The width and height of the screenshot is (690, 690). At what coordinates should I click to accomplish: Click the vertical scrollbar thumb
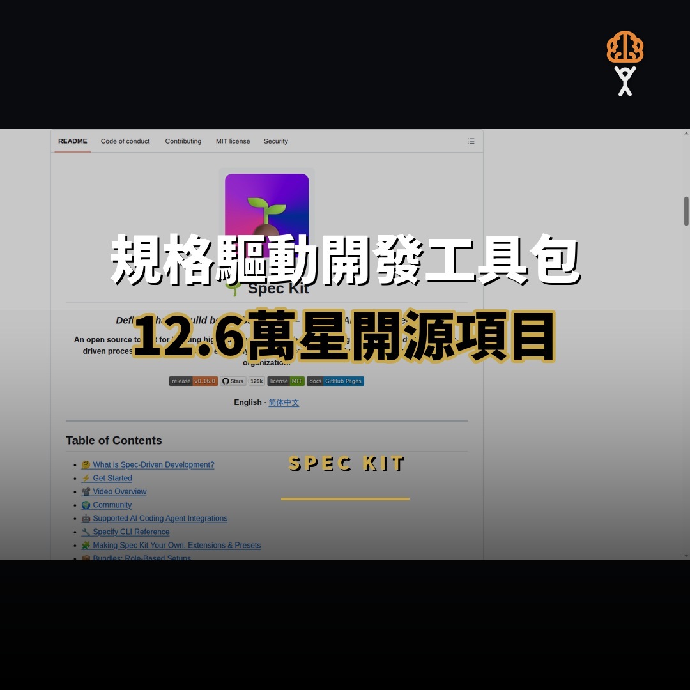[x=686, y=211]
